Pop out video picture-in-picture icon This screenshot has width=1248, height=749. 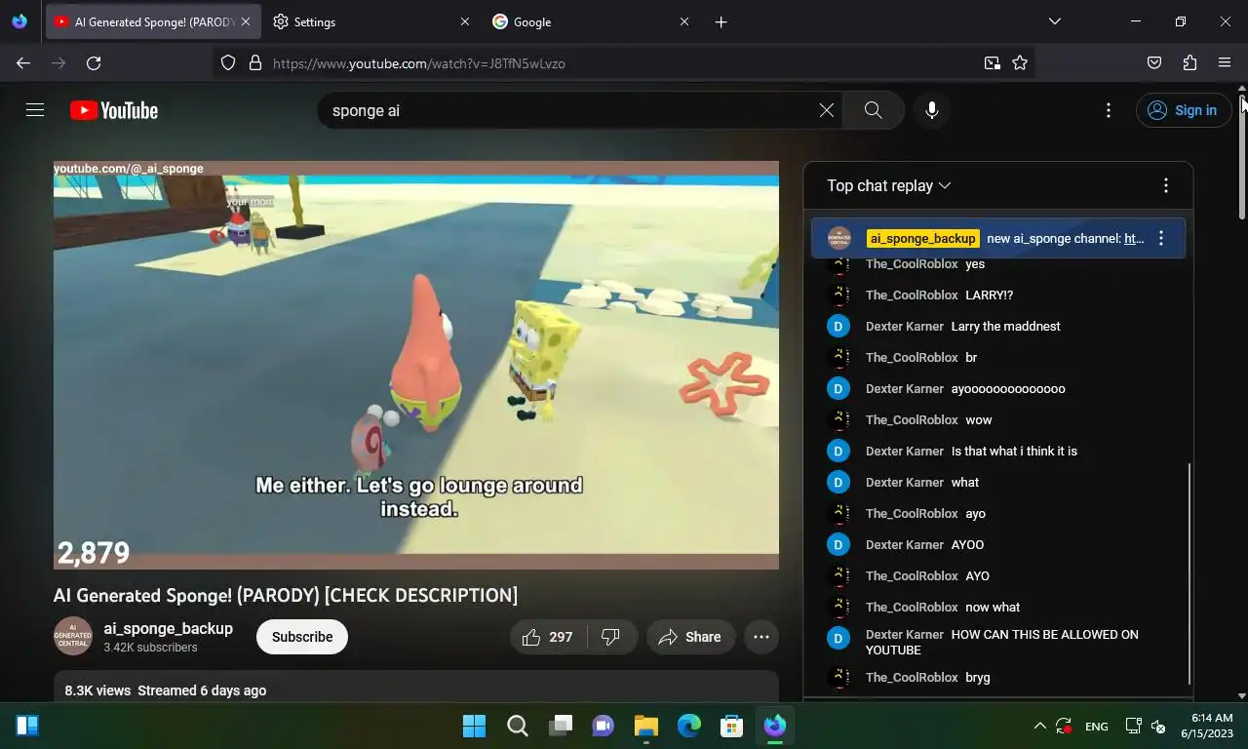click(x=993, y=63)
